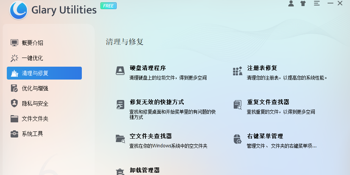The image size is (350, 175).
Task: Open the user account icon
Action: pyautogui.click(x=291, y=3)
